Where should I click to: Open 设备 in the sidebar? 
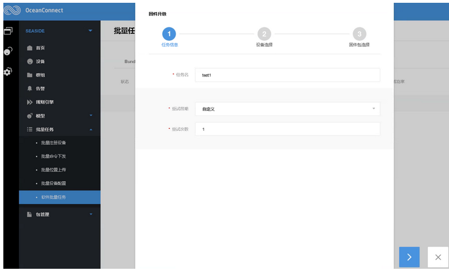[40, 61]
